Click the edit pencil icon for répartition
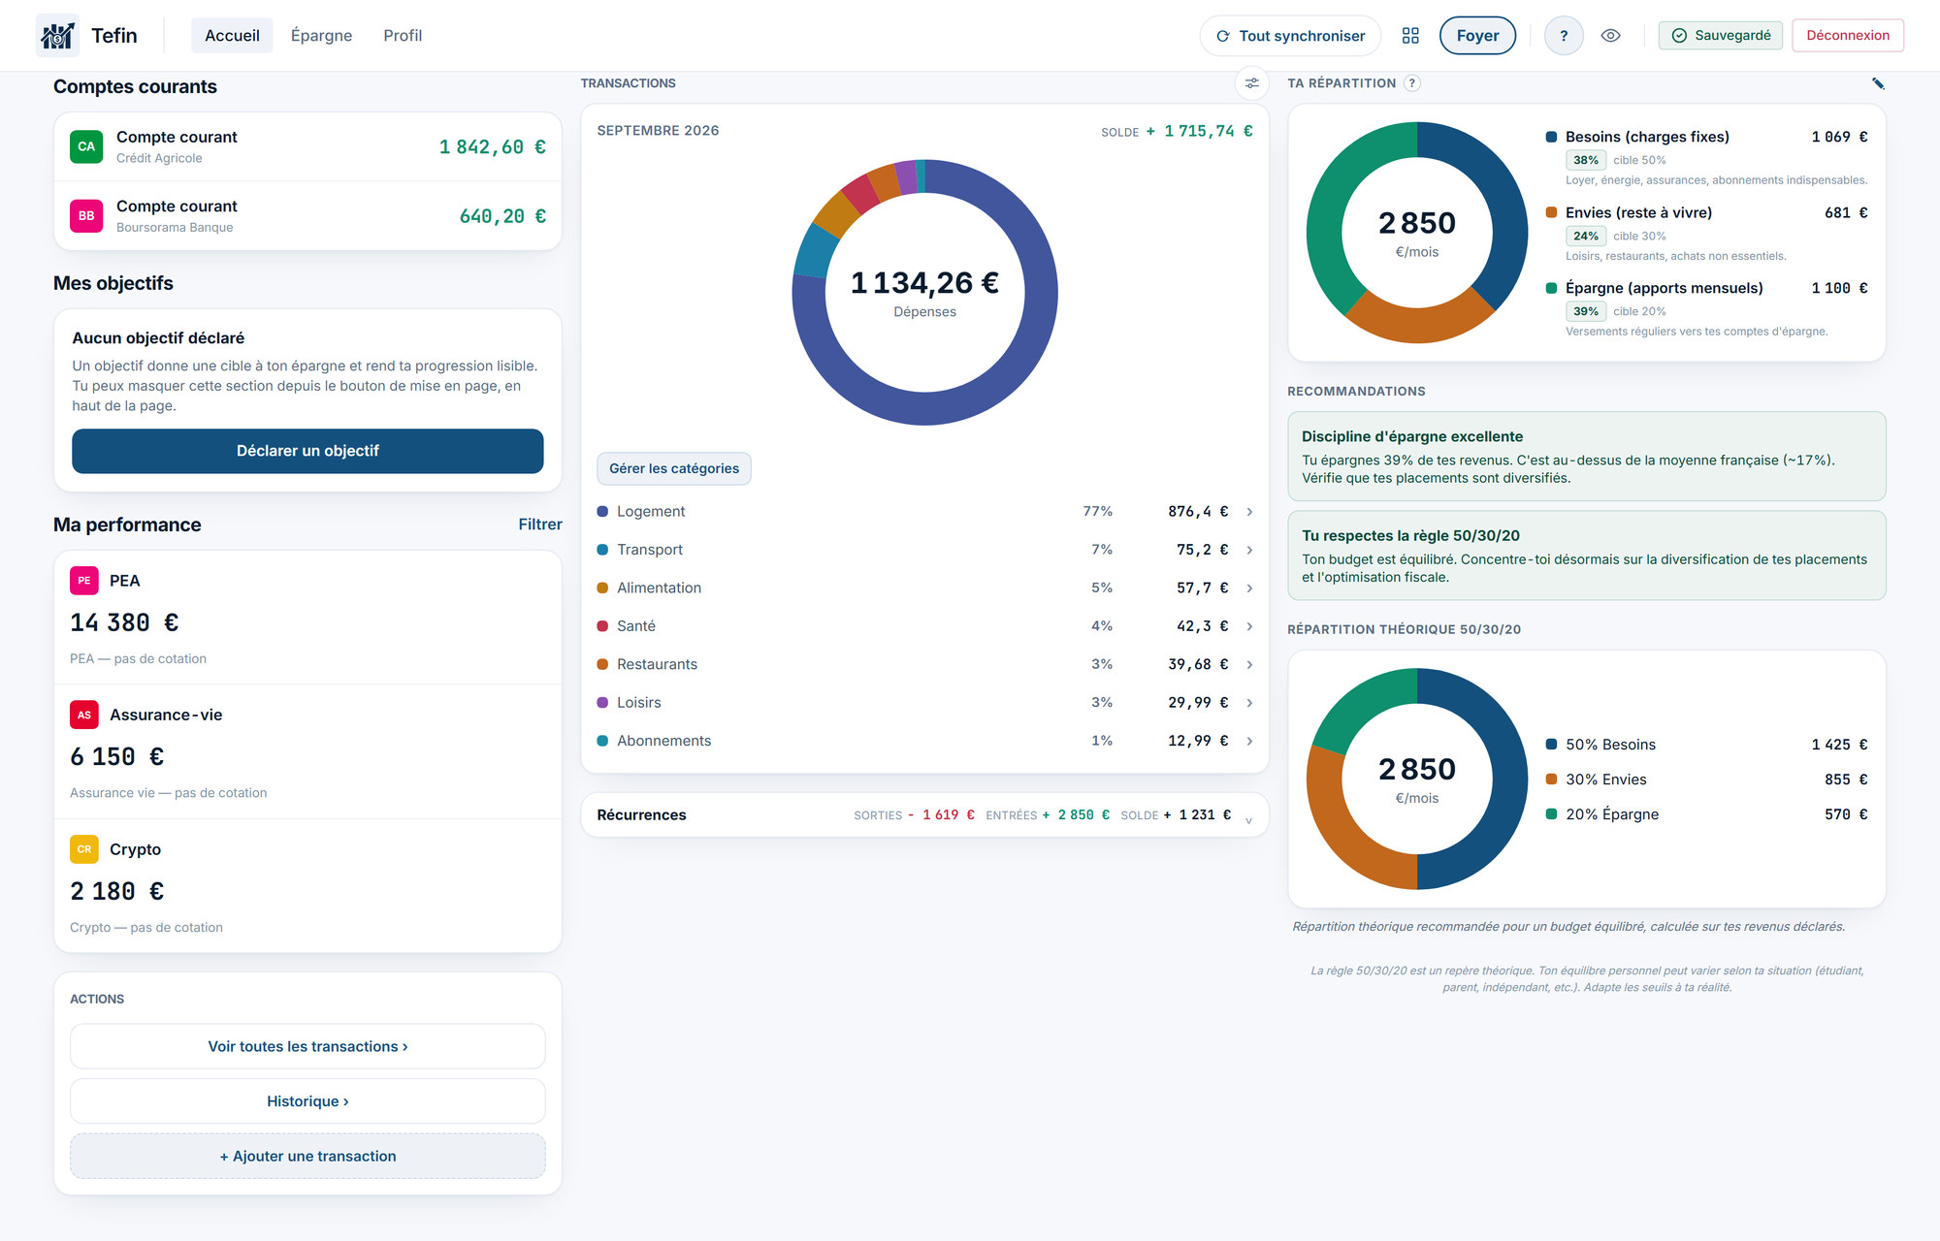The height and width of the screenshot is (1241, 1940). click(1878, 83)
